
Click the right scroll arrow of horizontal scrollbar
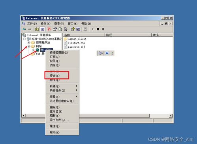(x=171, y=116)
